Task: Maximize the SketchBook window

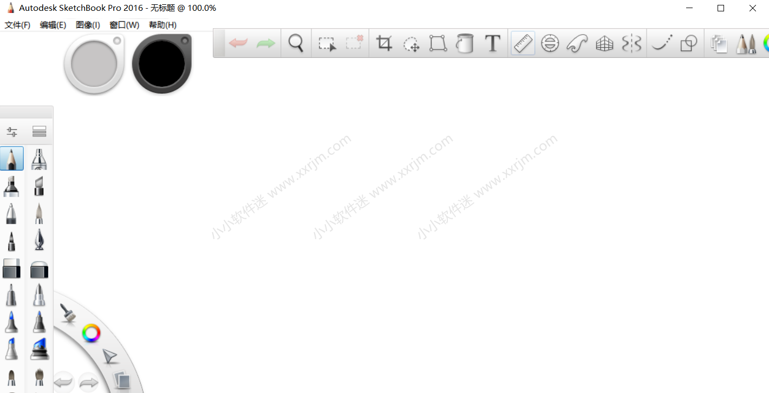Action: coord(721,8)
